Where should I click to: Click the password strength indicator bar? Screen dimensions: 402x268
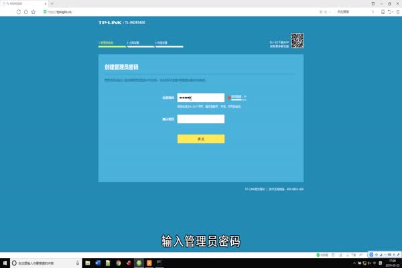[239, 100]
